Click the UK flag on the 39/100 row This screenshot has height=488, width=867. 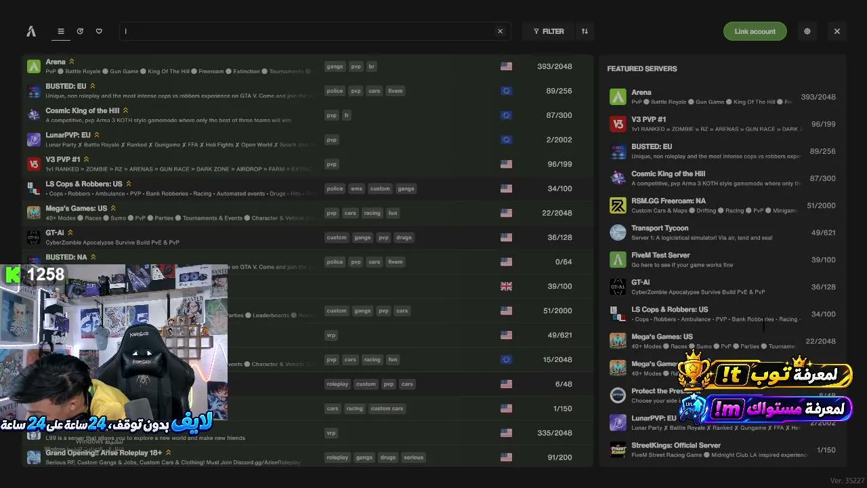[x=506, y=286]
